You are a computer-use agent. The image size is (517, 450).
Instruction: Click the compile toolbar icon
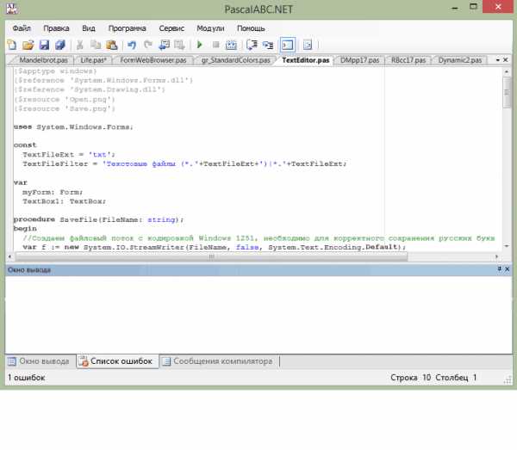pyautogui.click(x=231, y=45)
